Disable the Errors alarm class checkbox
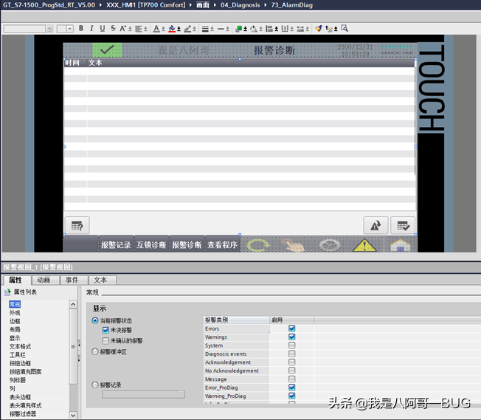This screenshot has width=481, height=420. (x=292, y=328)
